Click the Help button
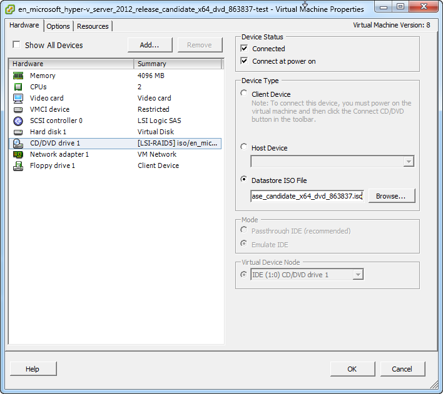Image resolution: width=443 pixels, height=394 pixels. pyautogui.click(x=33, y=369)
